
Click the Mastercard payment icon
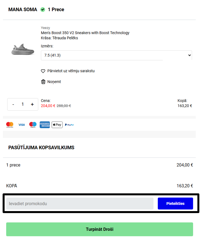[x=10, y=125]
